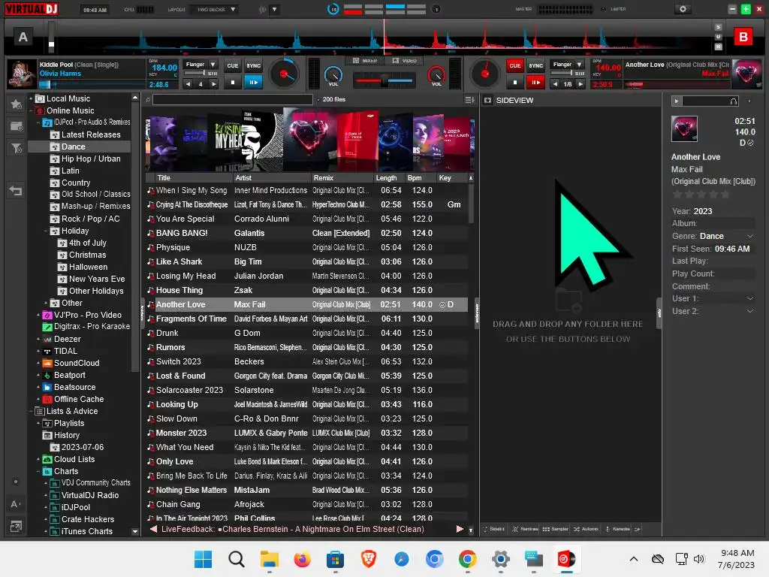This screenshot has height=577, width=769.
Task: Select deck A letter button
Action: [23, 37]
